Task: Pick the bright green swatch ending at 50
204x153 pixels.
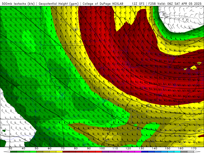Action: click(33, 151)
